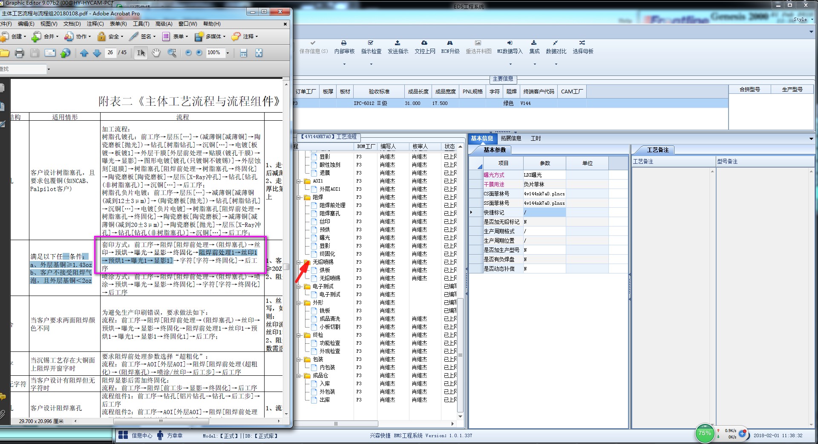Viewport: 818px width, 444px height.
Task: Go to previous page in Acrobat
Action: [x=84, y=53]
